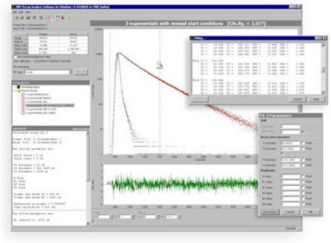Screen dimensions: 331x243
Task: Click the Fitting window vertical scrollbar
Action: pos(323,69)
